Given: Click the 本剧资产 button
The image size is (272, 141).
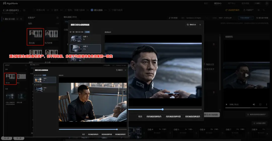Looking at the screenshot, I should [x=248, y=10].
